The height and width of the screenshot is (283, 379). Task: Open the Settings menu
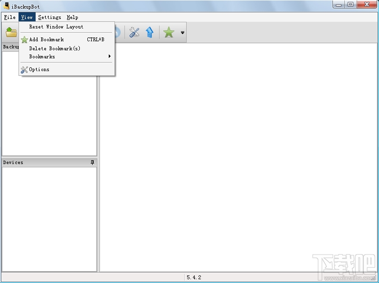[49, 17]
